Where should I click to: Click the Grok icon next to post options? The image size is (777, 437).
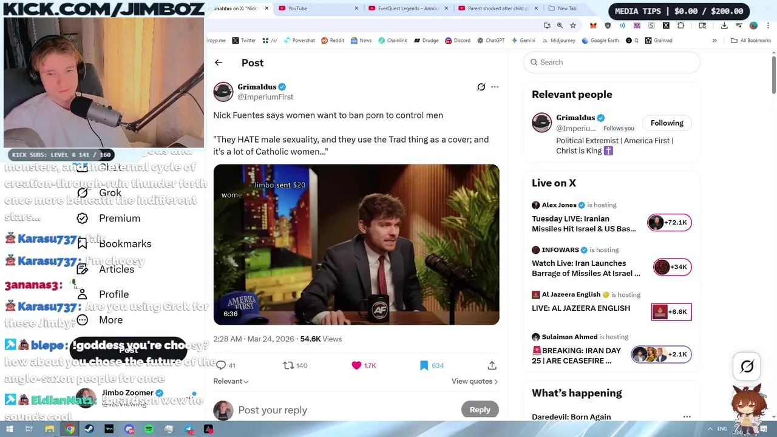click(x=481, y=87)
